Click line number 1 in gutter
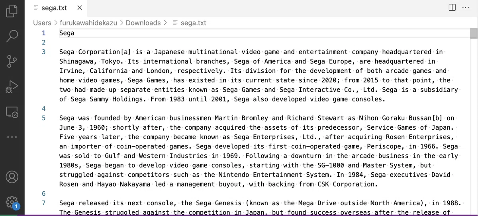This screenshot has height=216, width=478. pos(43,33)
